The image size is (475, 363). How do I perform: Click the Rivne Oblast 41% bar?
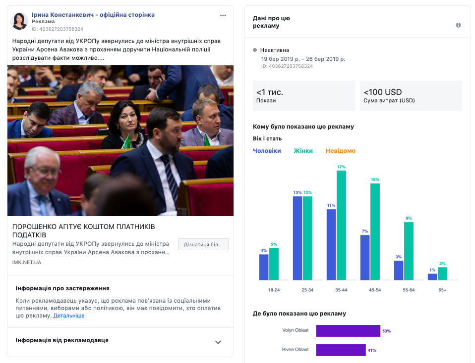click(x=341, y=350)
